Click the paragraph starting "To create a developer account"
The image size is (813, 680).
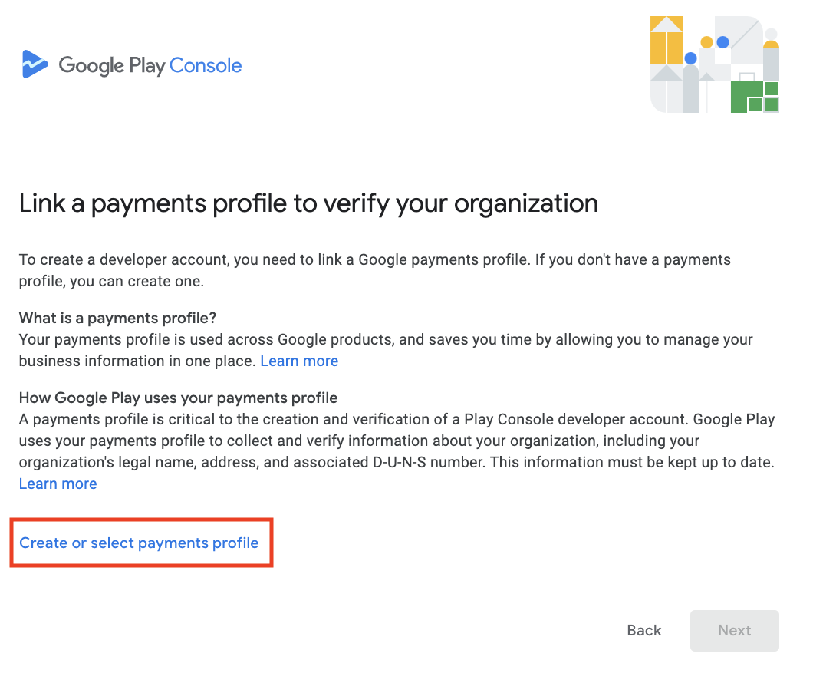click(375, 270)
